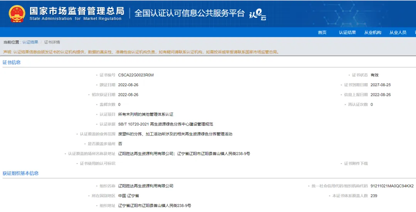
Task: Click the 国家市场监督管理总局 title
Action: click(x=77, y=11)
